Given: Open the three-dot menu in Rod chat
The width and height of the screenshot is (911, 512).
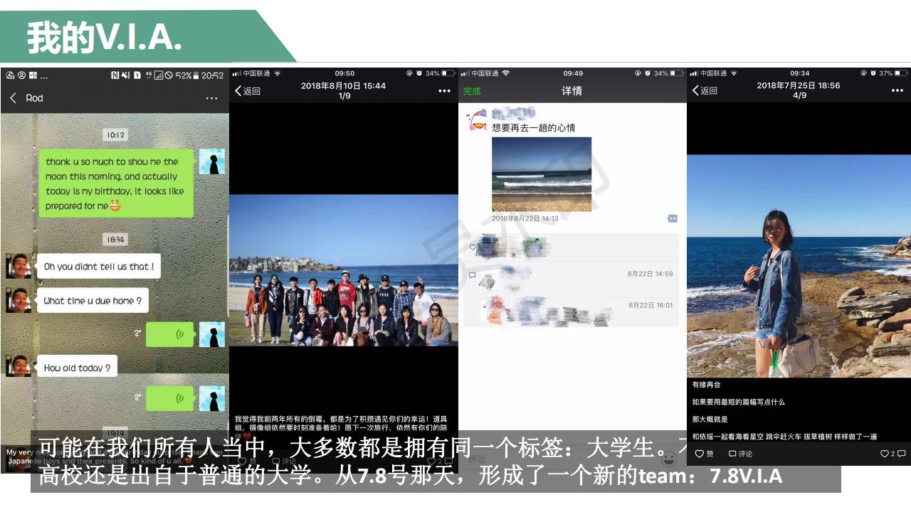Looking at the screenshot, I should click(211, 98).
